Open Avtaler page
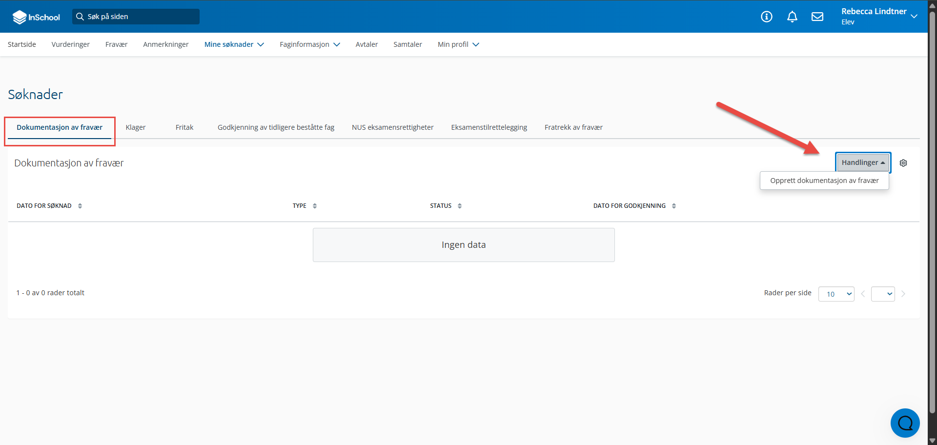Image resolution: width=937 pixels, height=445 pixels. point(367,44)
